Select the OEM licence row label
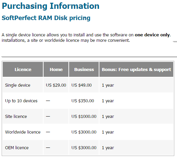 coord(17,148)
